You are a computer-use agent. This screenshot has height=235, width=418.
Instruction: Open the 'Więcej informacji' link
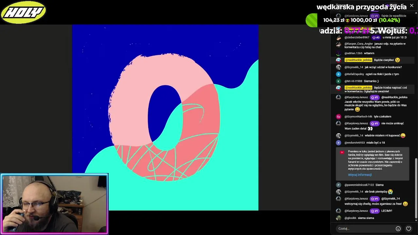[x=360, y=175]
